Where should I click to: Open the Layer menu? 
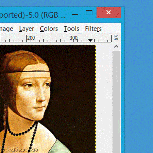(27, 29)
